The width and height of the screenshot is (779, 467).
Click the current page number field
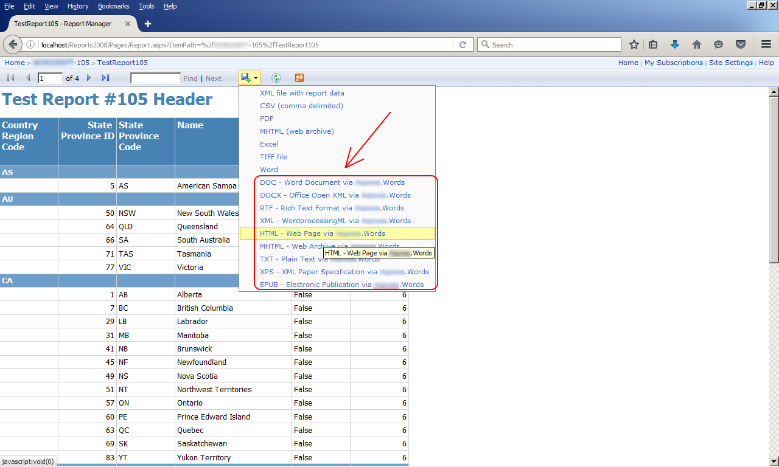(x=51, y=78)
